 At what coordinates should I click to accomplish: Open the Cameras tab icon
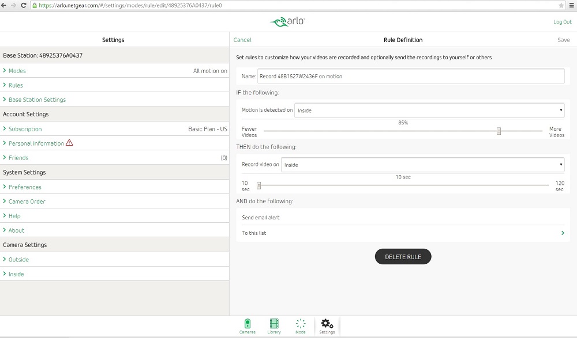click(248, 326)
